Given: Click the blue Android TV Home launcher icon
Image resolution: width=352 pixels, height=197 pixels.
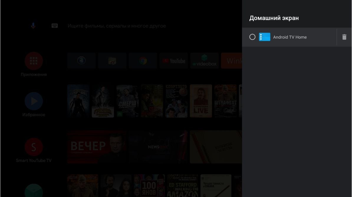Looking at the screenshot, I should (264, 37).
